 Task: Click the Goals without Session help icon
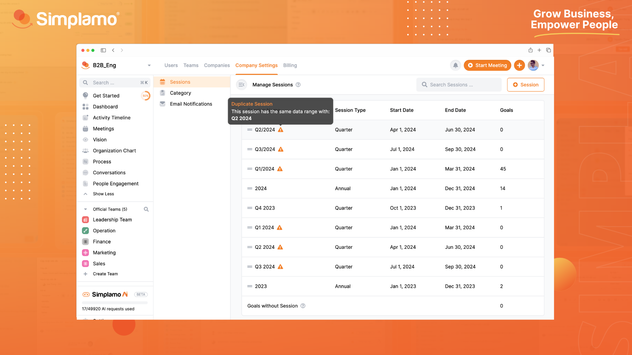303,306
